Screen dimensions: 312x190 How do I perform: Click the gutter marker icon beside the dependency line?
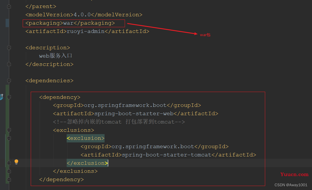tap(1, 97)
